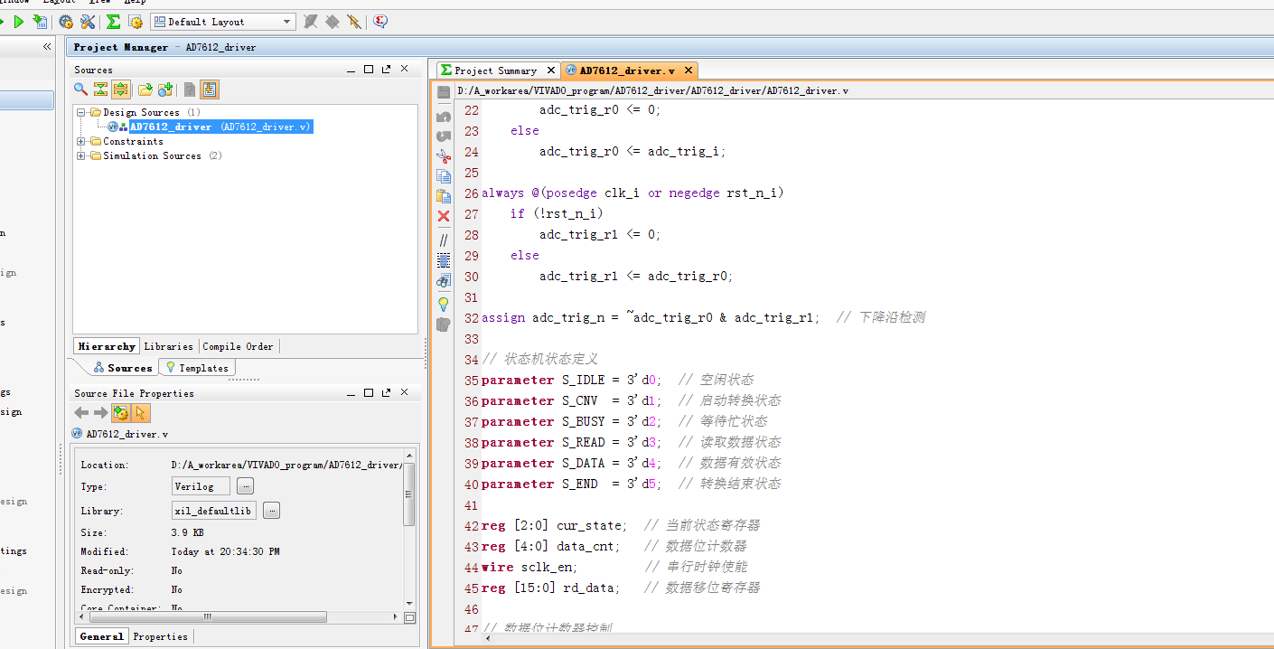The image size is (1274, 649).
Task: Open the Default Layout dropdown
Action: point(223,21)
